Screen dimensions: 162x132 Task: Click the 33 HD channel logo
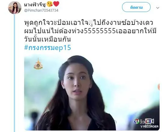(142, 122)
